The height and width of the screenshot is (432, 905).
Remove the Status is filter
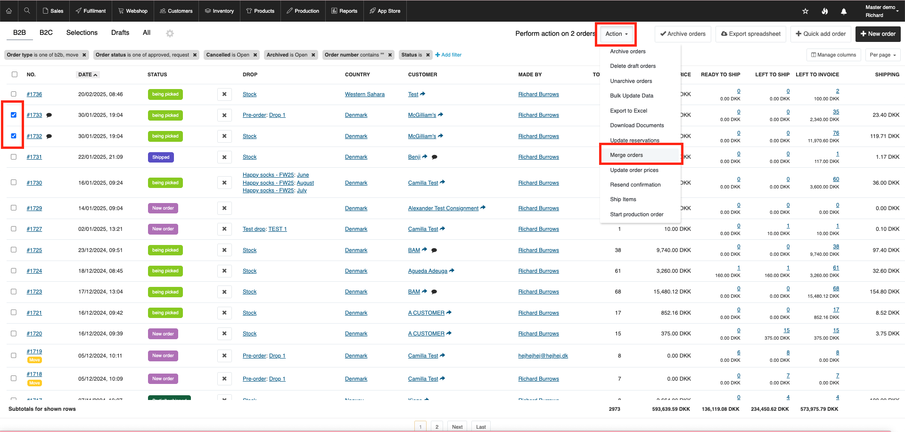click(x=428, y=55)
